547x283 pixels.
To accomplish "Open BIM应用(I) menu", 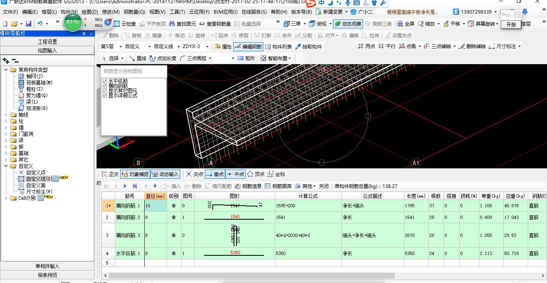I will click(x=225, y=12).
